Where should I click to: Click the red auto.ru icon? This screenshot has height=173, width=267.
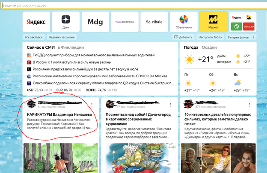coord(249,26)
